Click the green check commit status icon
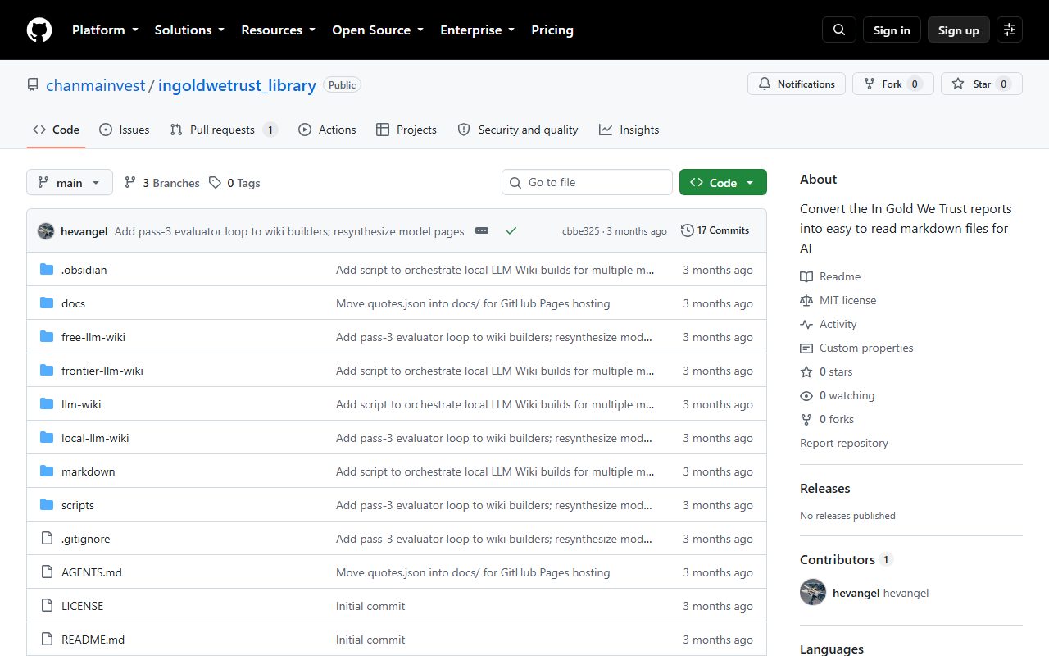 coord(511,231)
